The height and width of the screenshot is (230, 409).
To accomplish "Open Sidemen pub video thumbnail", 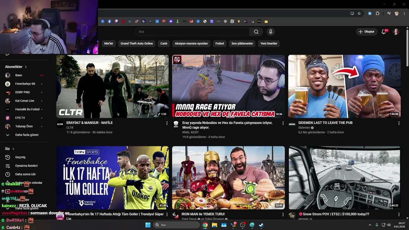I will [344, 86].
